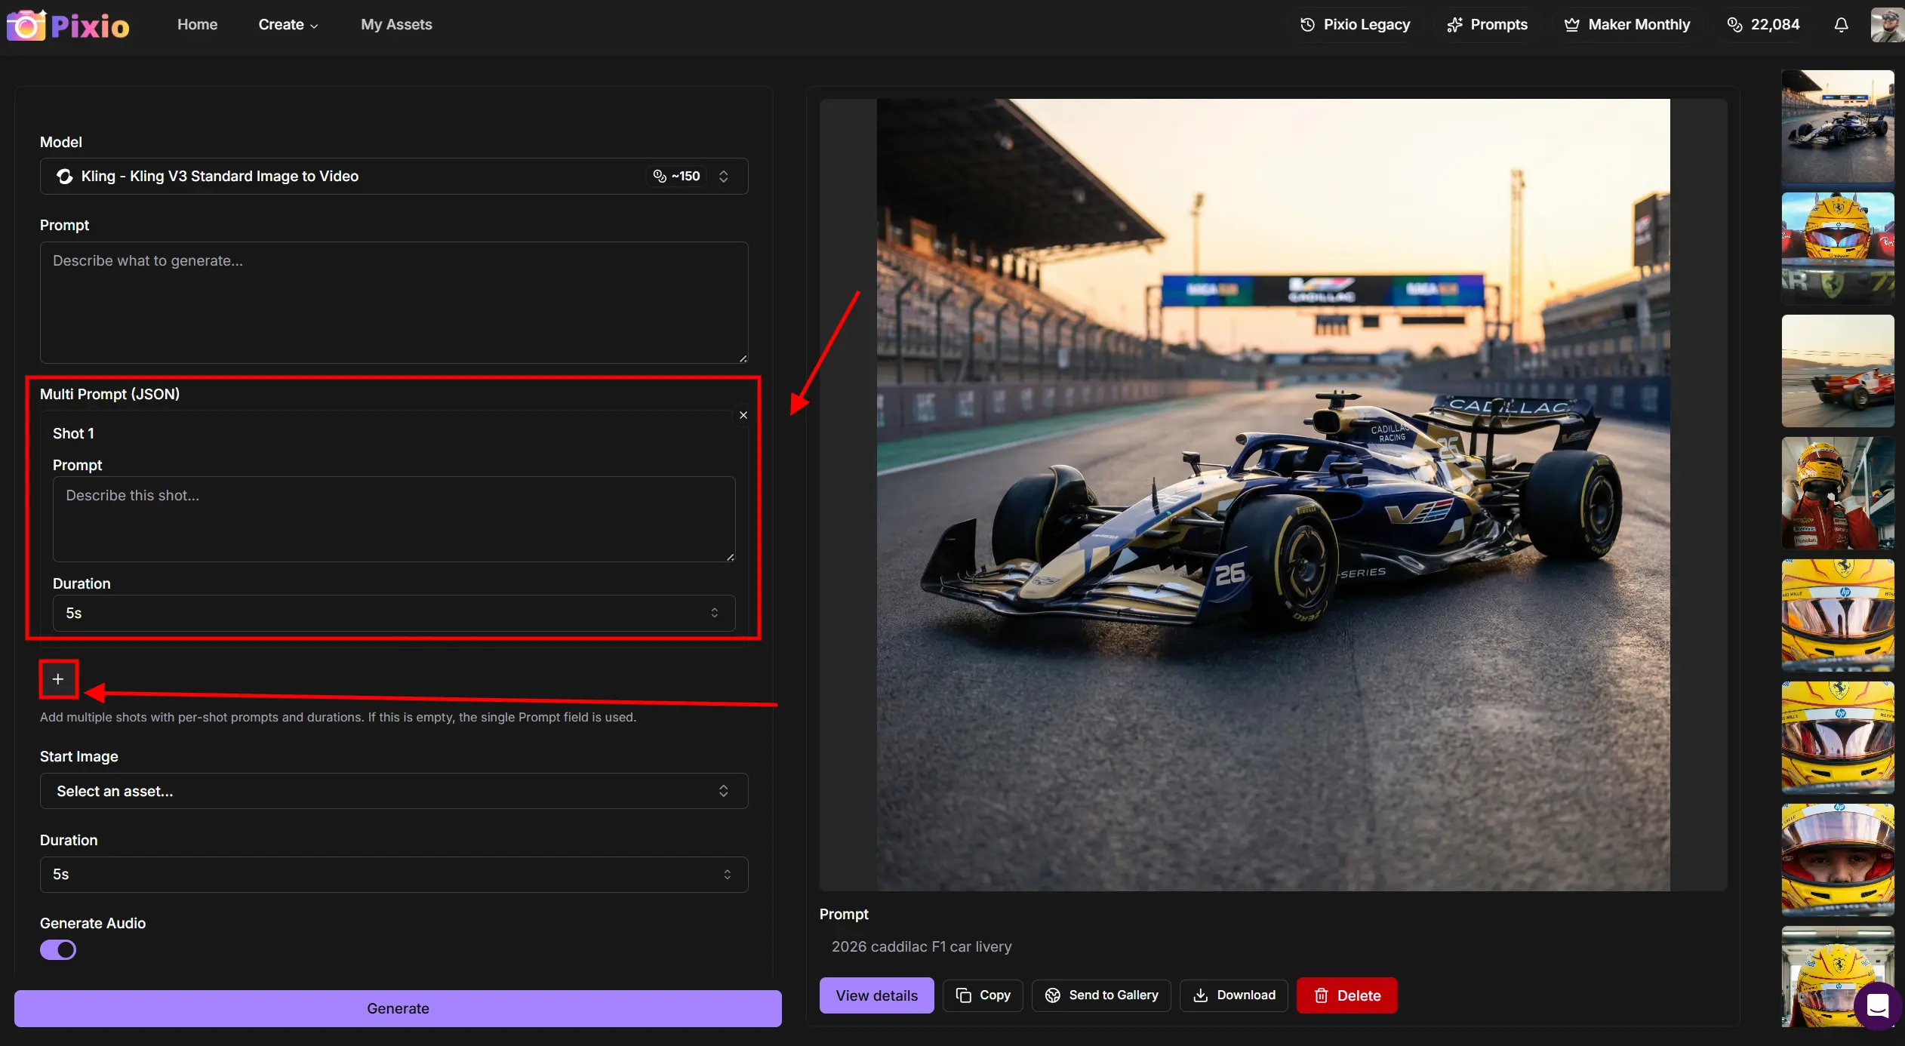
Task: Remove Shot 1 with X icon
Action: (743, 415)
